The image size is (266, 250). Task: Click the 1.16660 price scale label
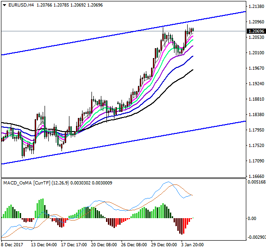(x=256, y=176)
